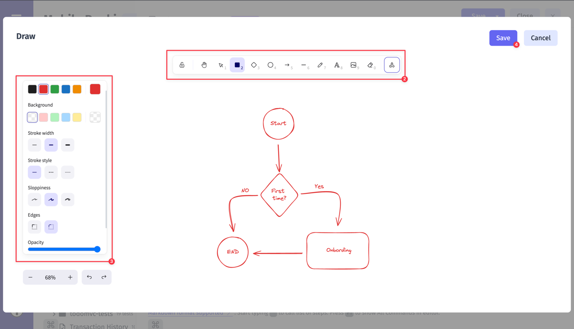Choose the Eraser tool
The image size is (574, 329).
[371, 64]
